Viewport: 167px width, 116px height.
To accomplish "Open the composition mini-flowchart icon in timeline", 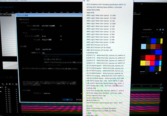I will (3, 84).
